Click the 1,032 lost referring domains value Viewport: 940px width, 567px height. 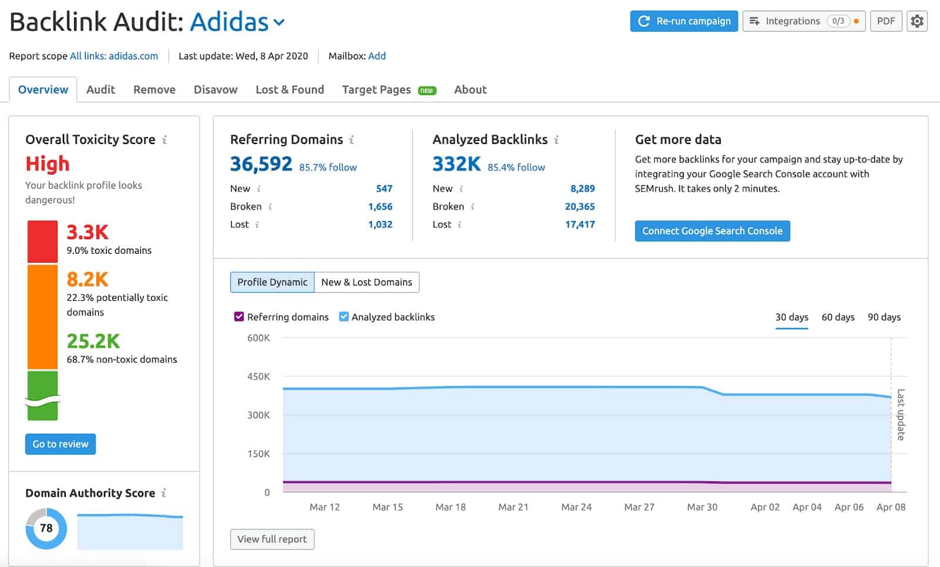380,224
